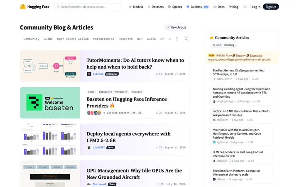
Task: Click the article search magnifier button
Action: click(x=186, y=39)
